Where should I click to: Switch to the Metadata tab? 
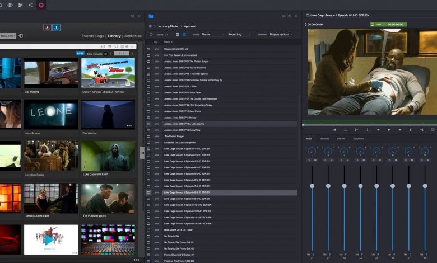tap(324, 138)
